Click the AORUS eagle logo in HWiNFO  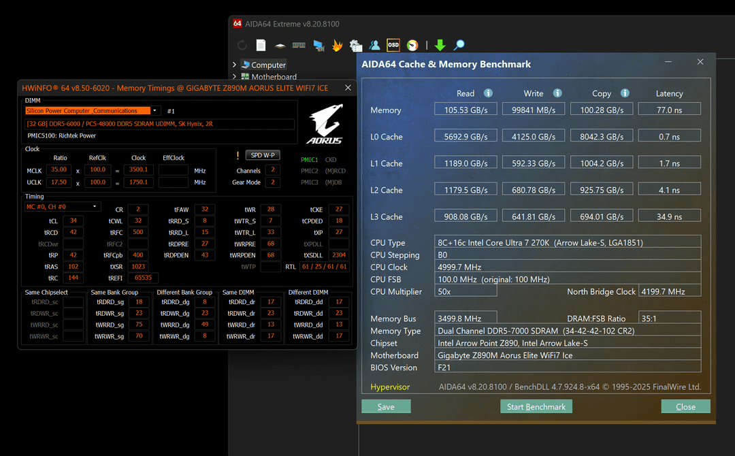(325, 124)
